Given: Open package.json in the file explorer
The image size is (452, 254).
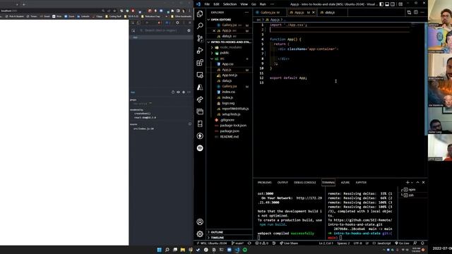Looking at the screenshot, I should tap(229, 131).
